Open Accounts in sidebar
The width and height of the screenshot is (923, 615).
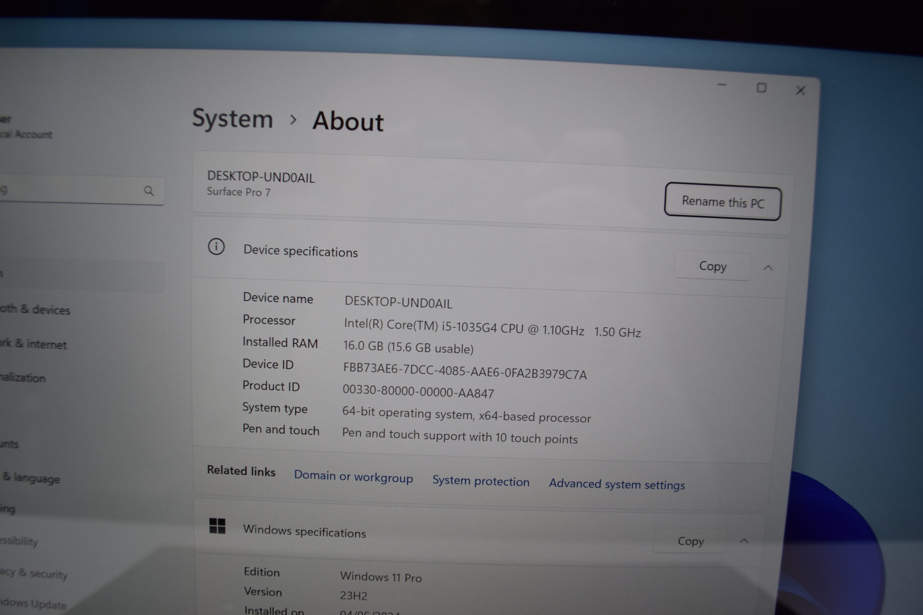(x=9, y=444)
